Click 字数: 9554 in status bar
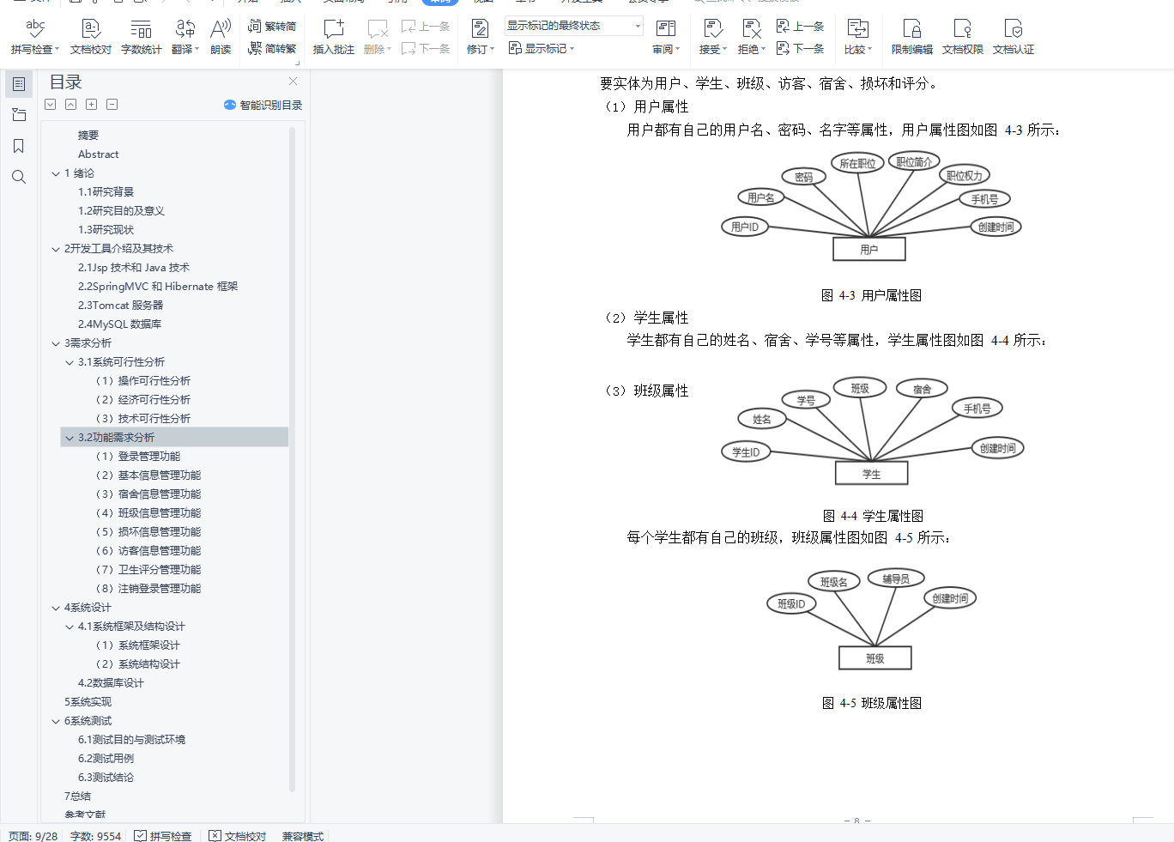1174x842 pixels. [95, 836]
